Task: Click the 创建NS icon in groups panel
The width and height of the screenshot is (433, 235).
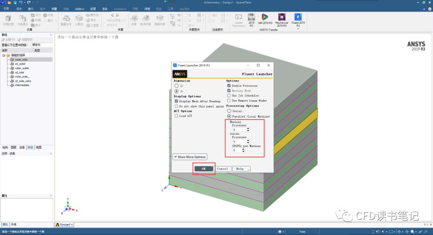Action: tap(3, 39)
